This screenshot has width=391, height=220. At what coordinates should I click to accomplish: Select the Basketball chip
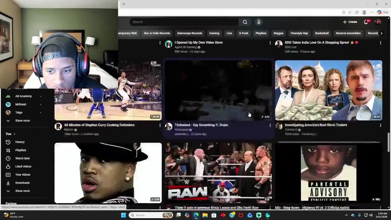click(322, 33)
